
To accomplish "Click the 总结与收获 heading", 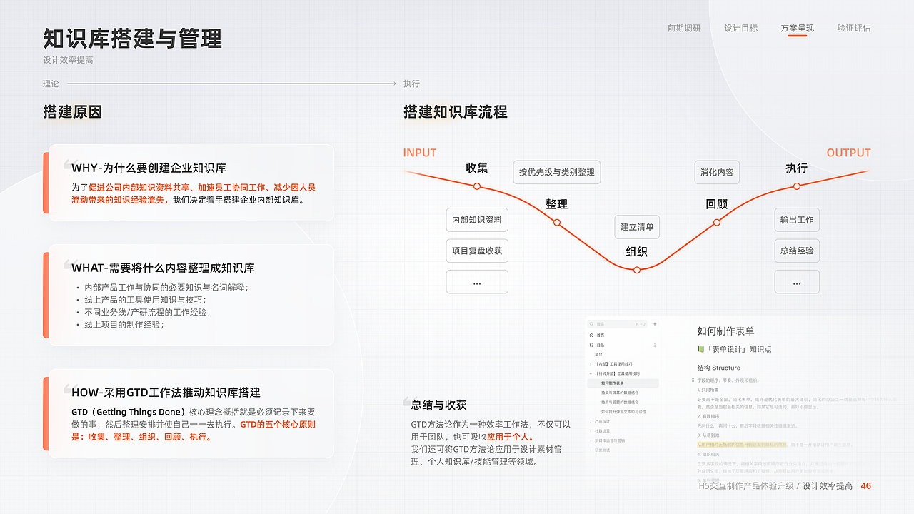I will tap(439, 405).
